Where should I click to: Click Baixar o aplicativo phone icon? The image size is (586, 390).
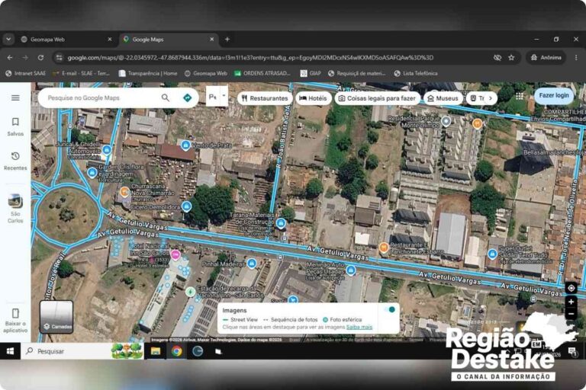pyautogui.click(x=15, y=313)
